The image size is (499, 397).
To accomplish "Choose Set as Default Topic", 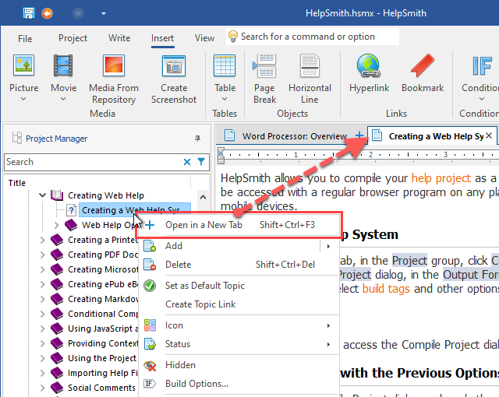I will 239,286.
